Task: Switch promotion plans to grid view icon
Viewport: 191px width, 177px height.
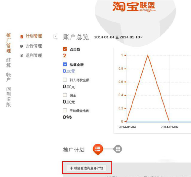Action: (118, 149)
